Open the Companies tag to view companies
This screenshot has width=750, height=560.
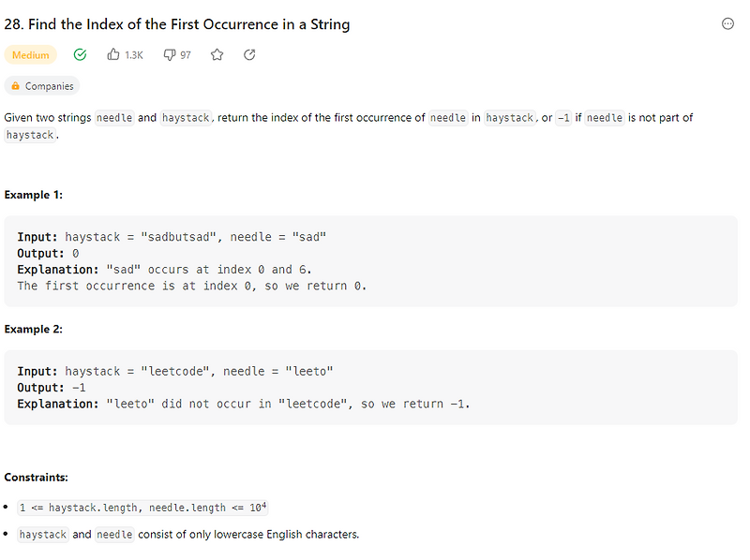42,85
